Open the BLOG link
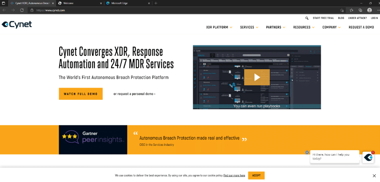Image resolution: width=380 pixels, height=182 pixels. click(x=341, y=18)
